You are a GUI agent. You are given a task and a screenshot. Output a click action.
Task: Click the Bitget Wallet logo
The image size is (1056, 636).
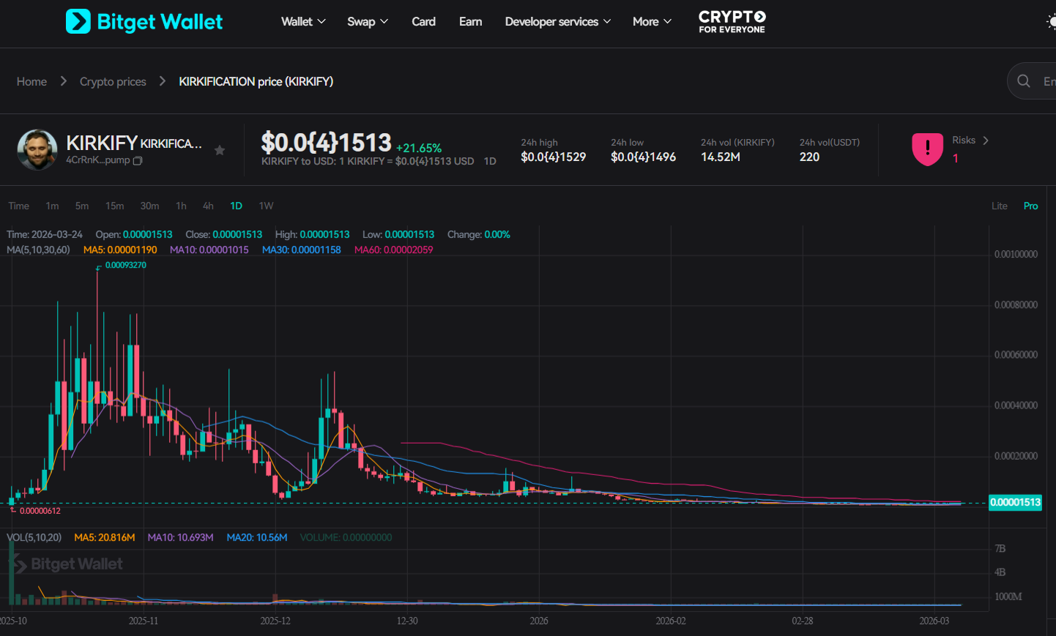144,21
